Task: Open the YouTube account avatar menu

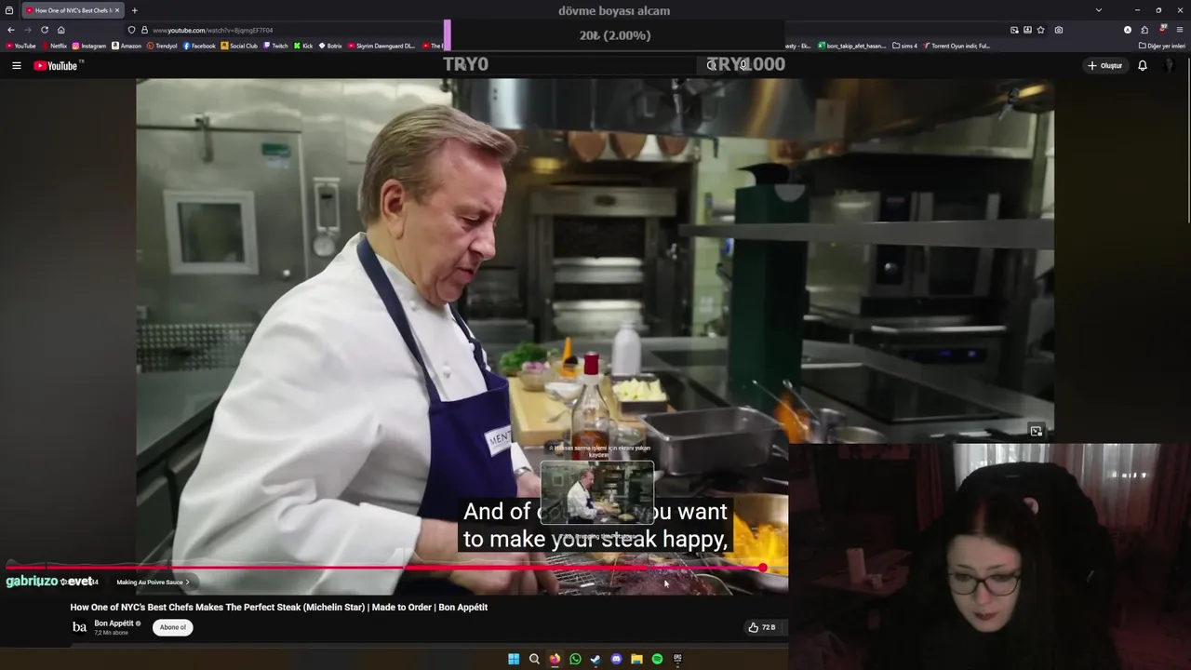Action: (x=1169, y=65)
